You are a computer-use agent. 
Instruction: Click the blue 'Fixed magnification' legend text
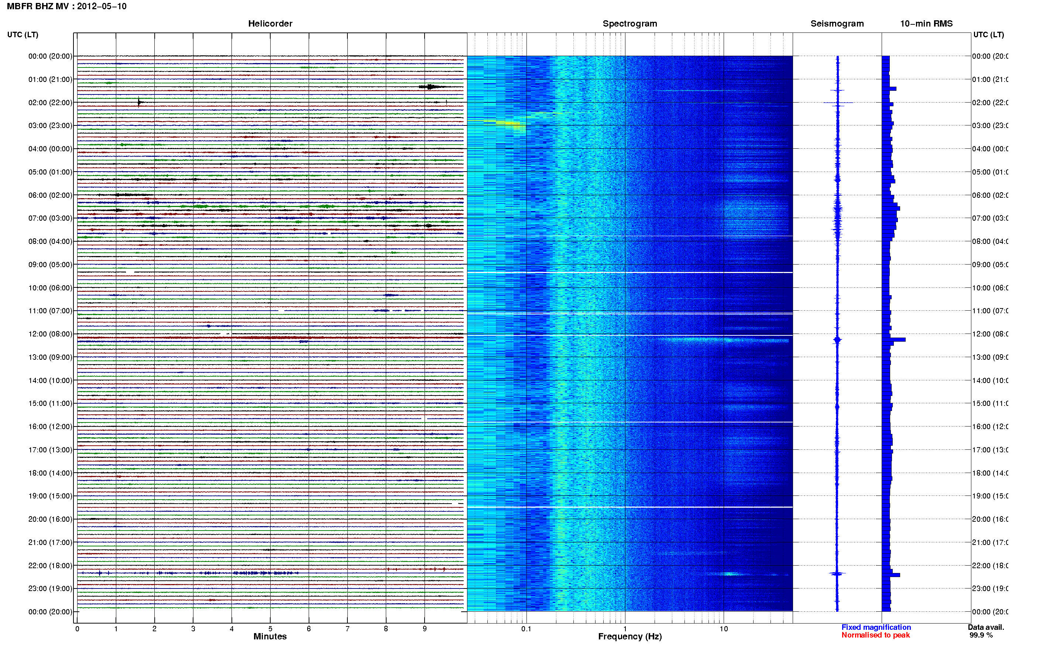876,627
